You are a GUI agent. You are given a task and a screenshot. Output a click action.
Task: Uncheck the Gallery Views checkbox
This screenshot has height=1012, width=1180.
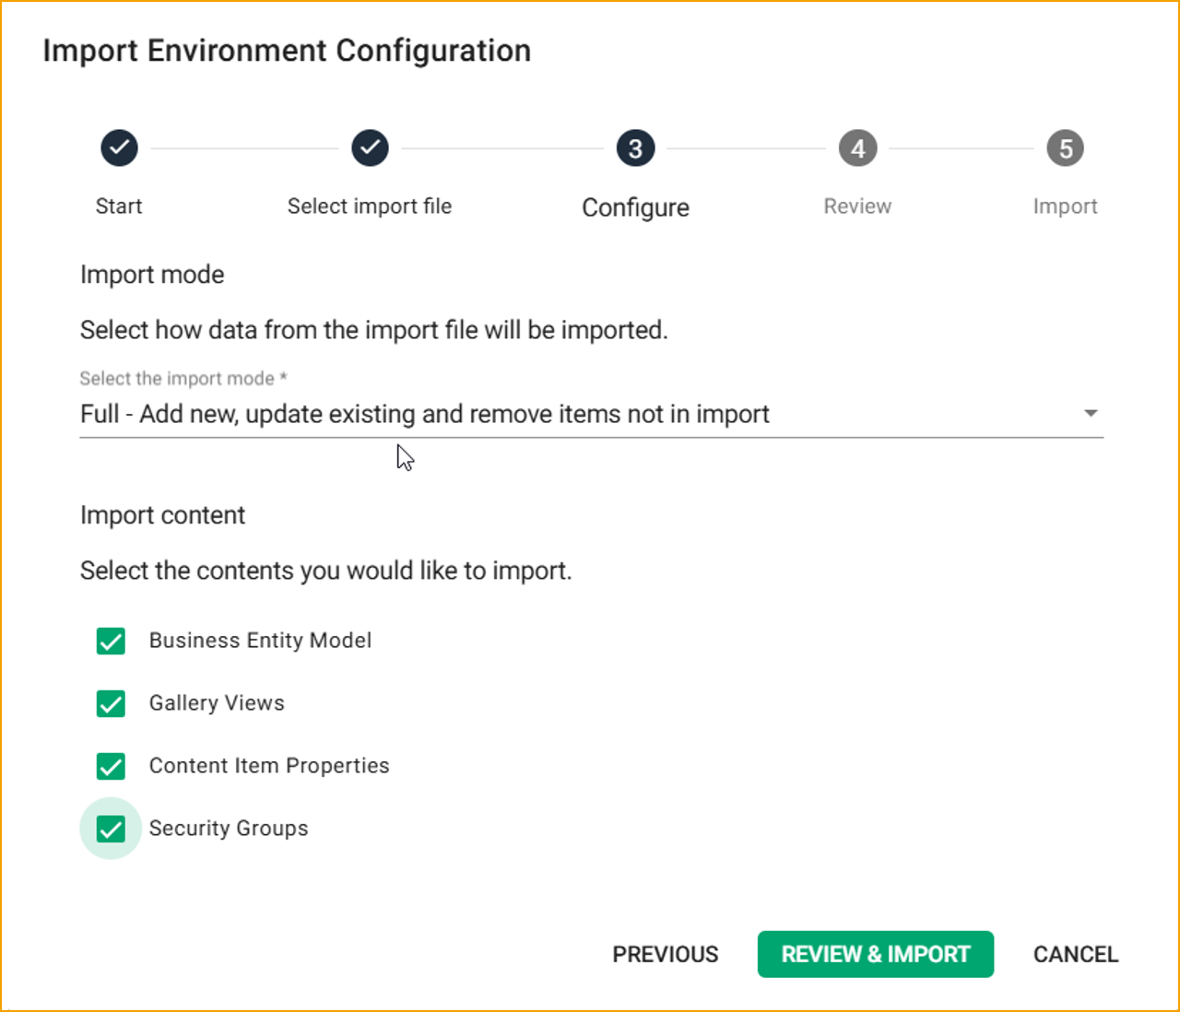(x=111, y=703)
